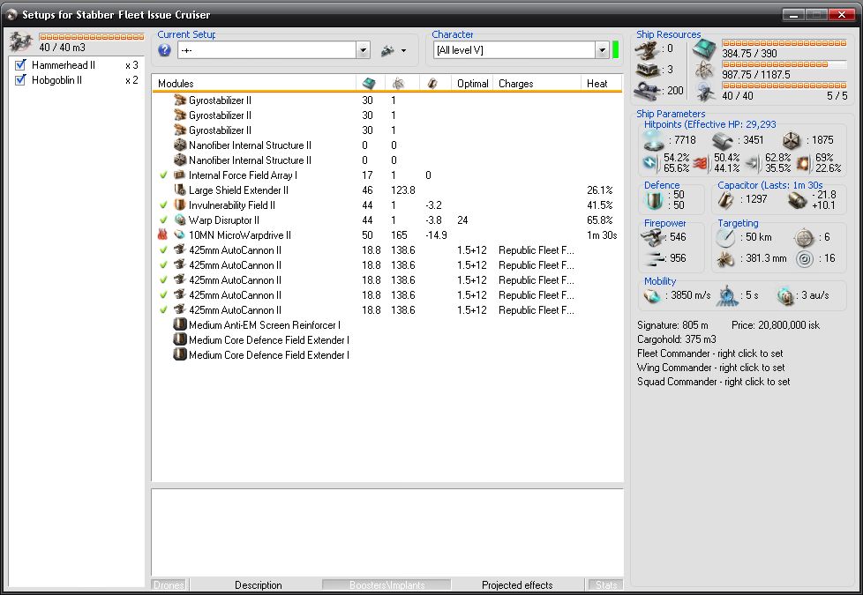Click the CPU resource icon beside 384.75 / 390

pyautogui.click(x=703, y=49)
